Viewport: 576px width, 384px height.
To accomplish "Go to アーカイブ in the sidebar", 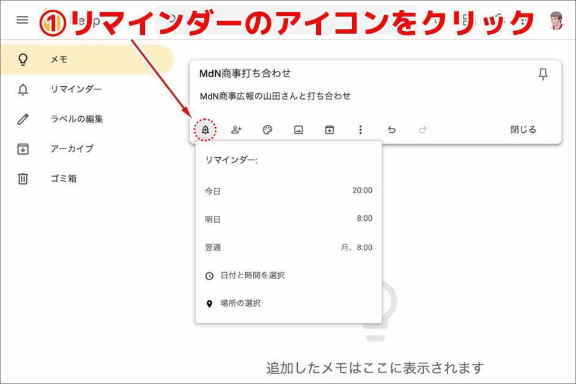I will [x=72, y=149].
